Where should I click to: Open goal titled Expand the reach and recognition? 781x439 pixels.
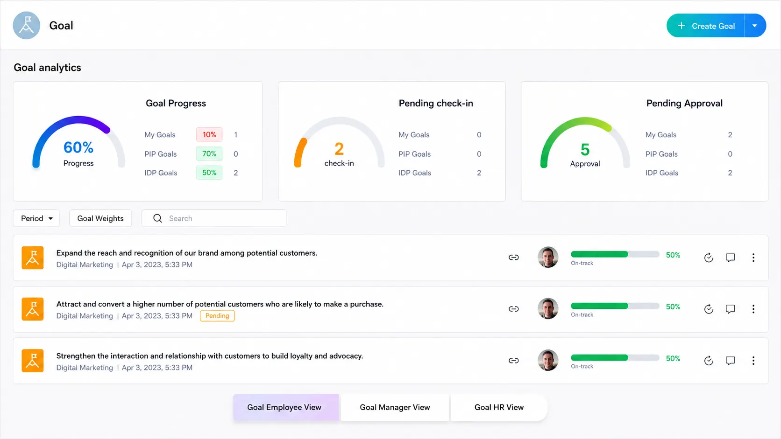click(x=187, y=253)
